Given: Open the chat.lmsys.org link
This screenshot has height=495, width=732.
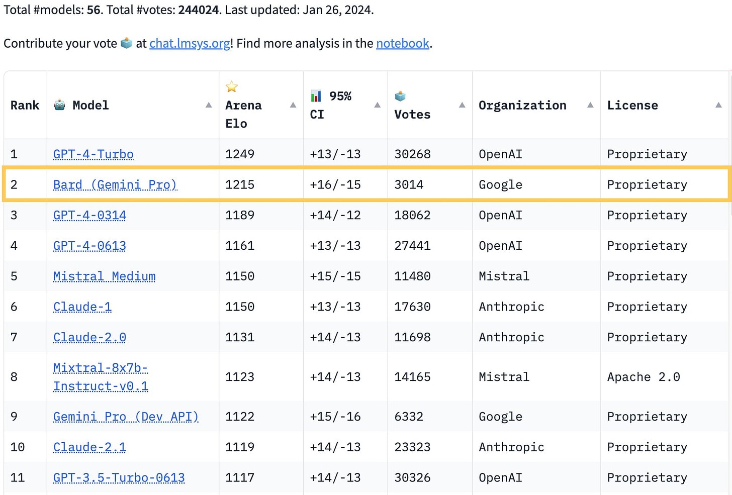Looking at the screenshot, I should (190, 44).
